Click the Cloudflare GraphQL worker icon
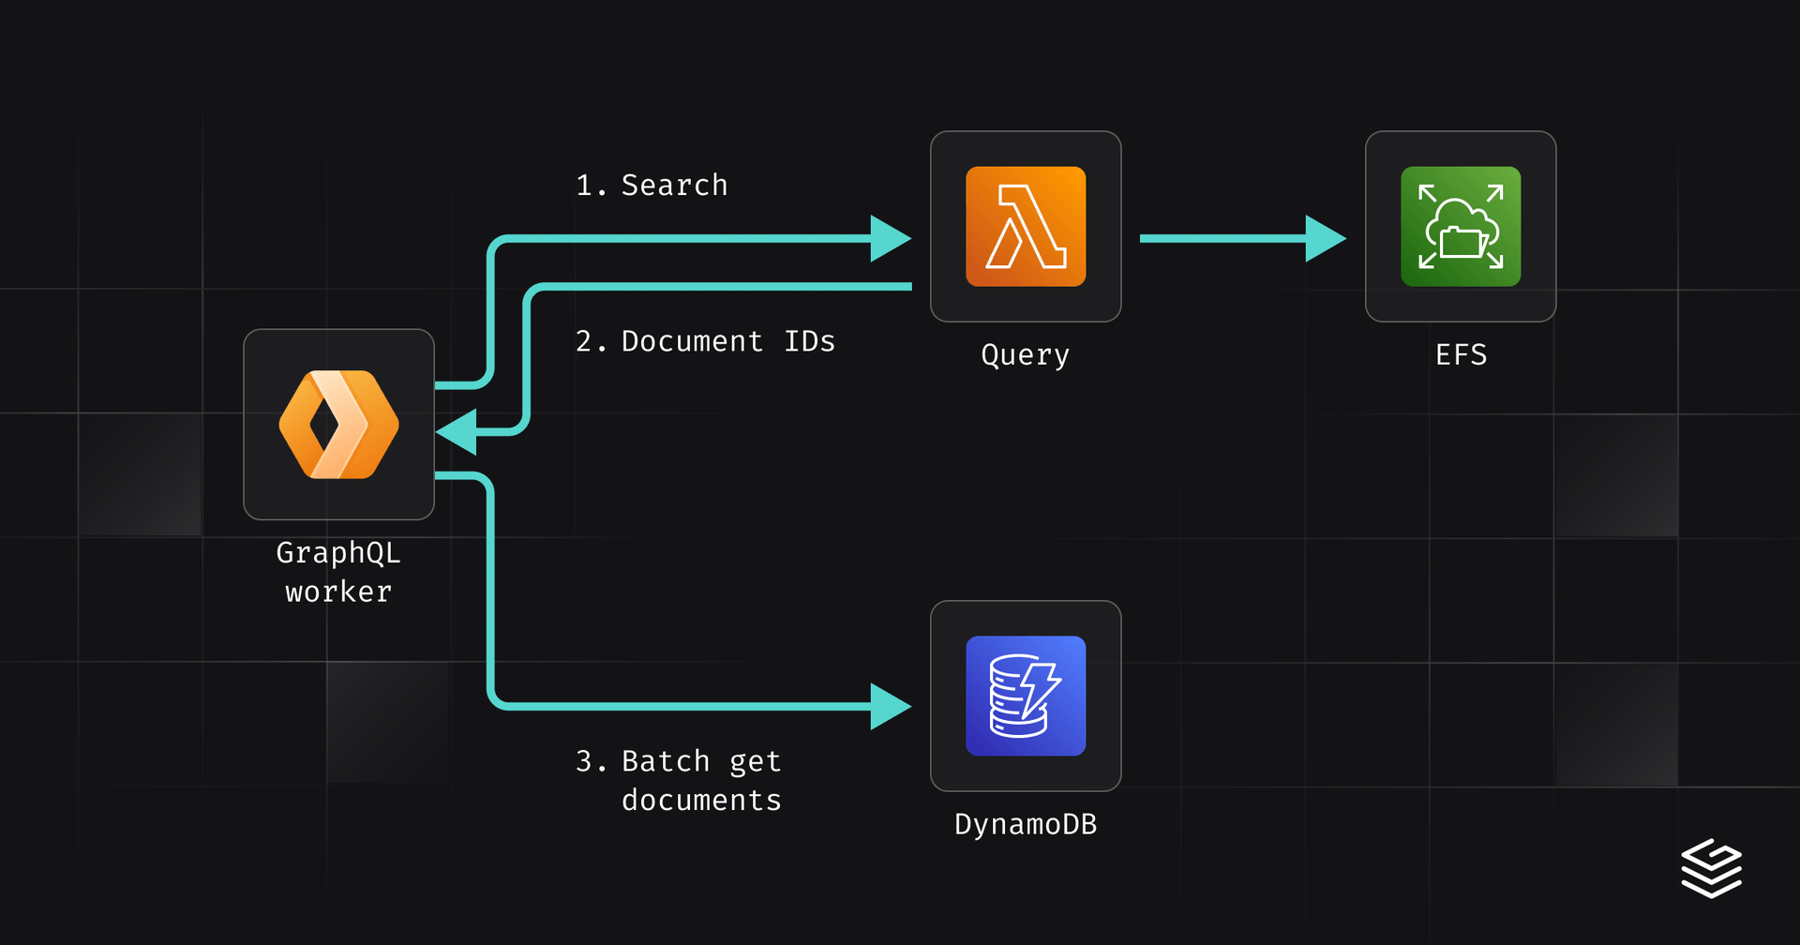The image size is (1800, 945). (x=338, y=425)
